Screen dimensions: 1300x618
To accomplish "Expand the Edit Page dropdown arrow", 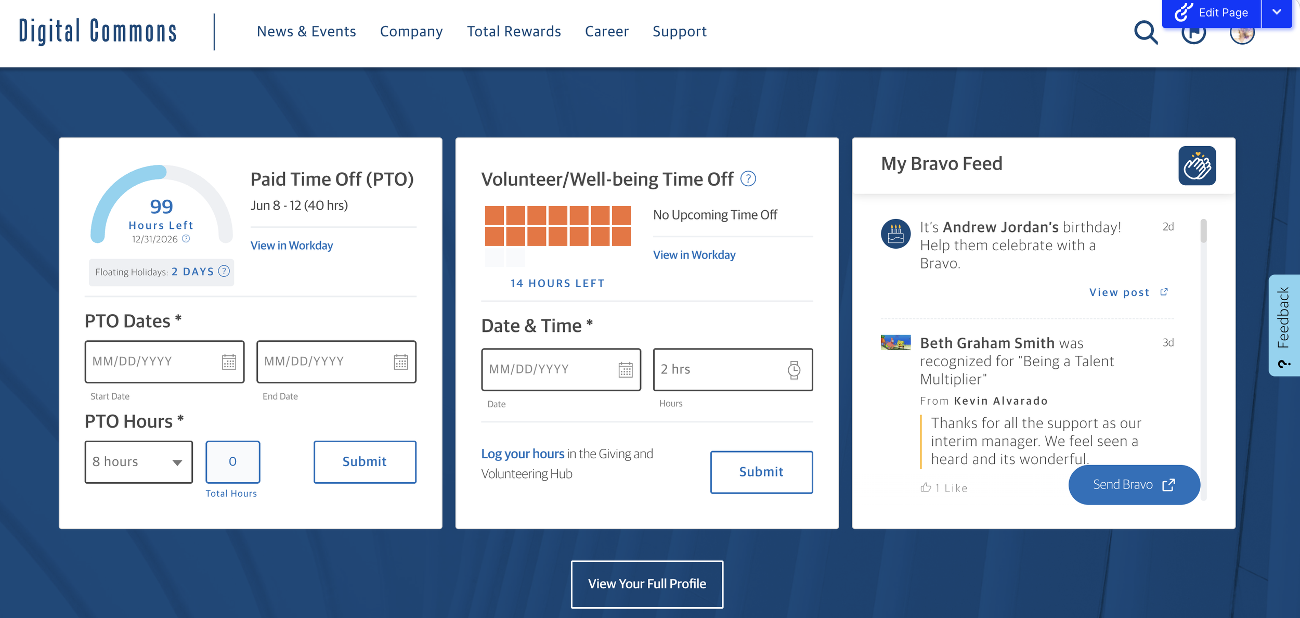I will click(1277, 12).
